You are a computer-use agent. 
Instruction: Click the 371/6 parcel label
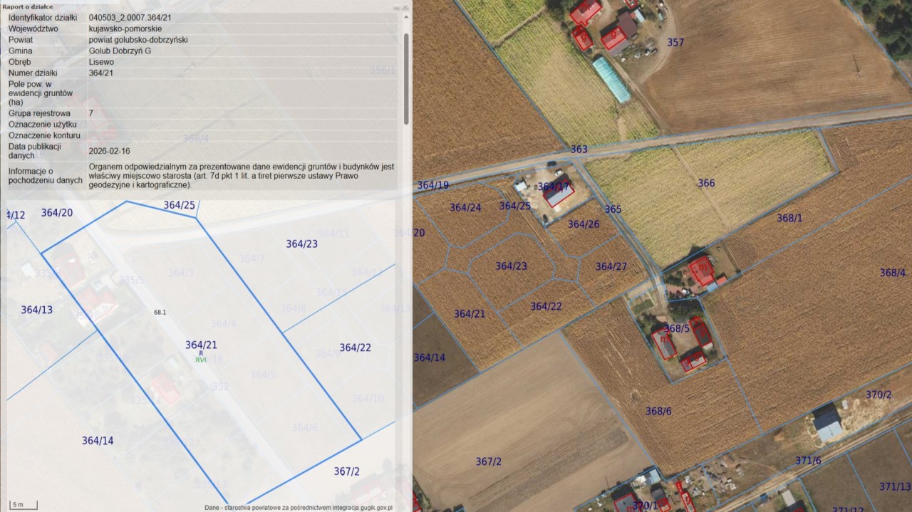(808, 461)
